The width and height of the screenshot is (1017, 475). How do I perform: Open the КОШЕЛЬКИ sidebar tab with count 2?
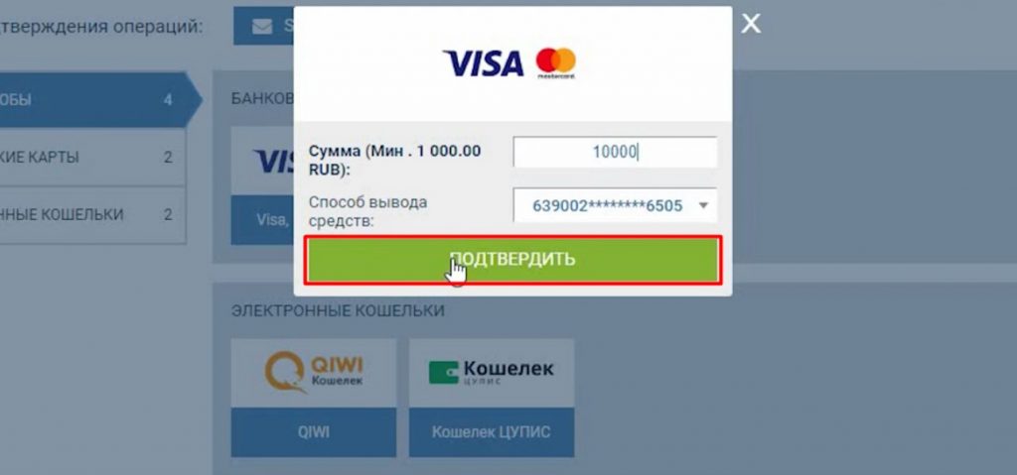point(92,214)
